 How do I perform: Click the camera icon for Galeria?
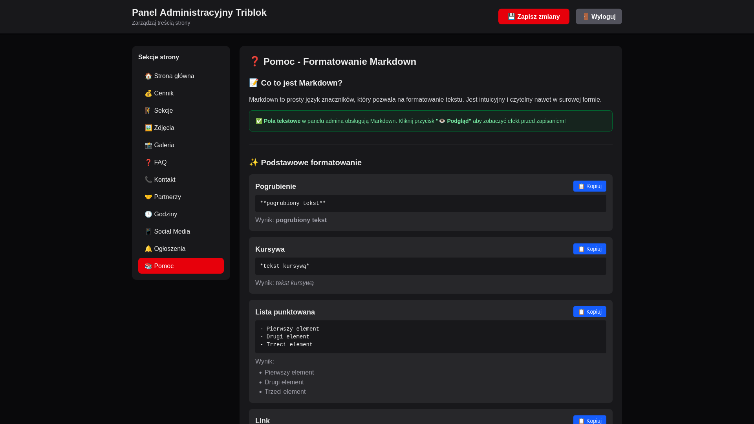148,145
